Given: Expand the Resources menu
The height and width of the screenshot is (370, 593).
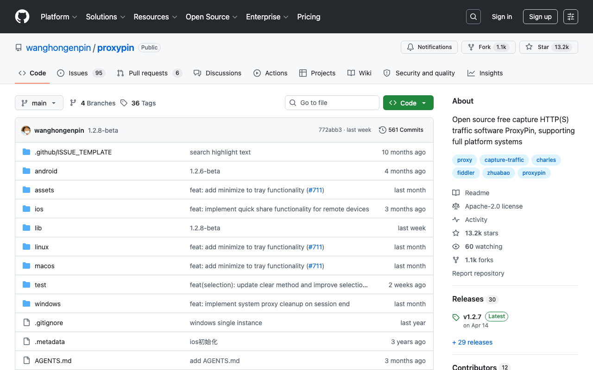Looking at the screenshot, I should [155, 17].
